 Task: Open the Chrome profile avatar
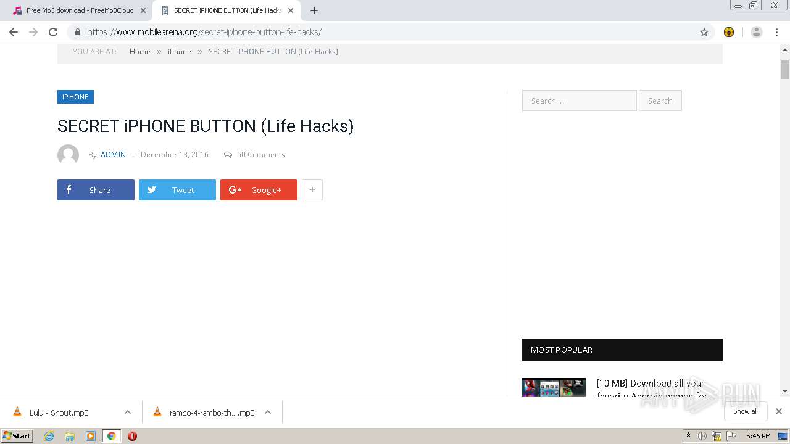[756, 32]
